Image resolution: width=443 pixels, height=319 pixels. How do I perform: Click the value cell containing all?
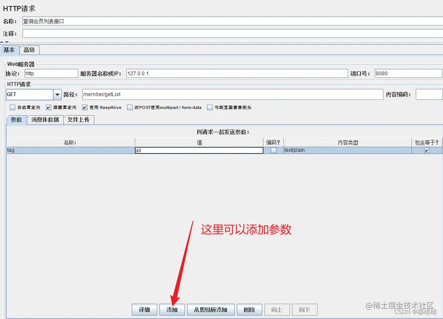pyautogui.click(x=199, y=150)
